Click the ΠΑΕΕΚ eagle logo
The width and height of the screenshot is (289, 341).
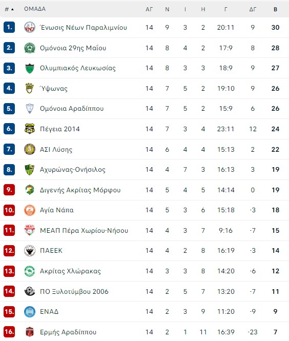(30, 251)
